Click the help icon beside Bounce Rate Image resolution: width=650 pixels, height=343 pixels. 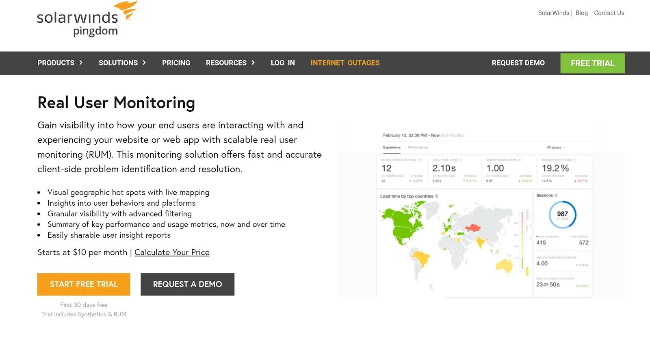tap(575, 160)
